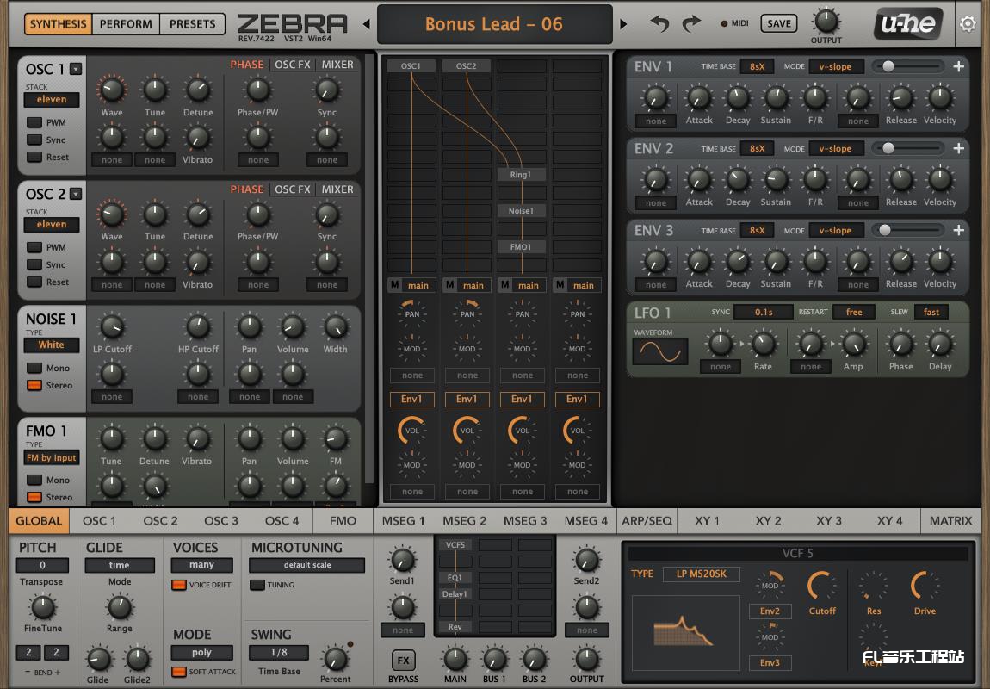Click the plus icon on ENV 1
The image size is (990, 689).
pyautogui.click(x=958, y=66)
